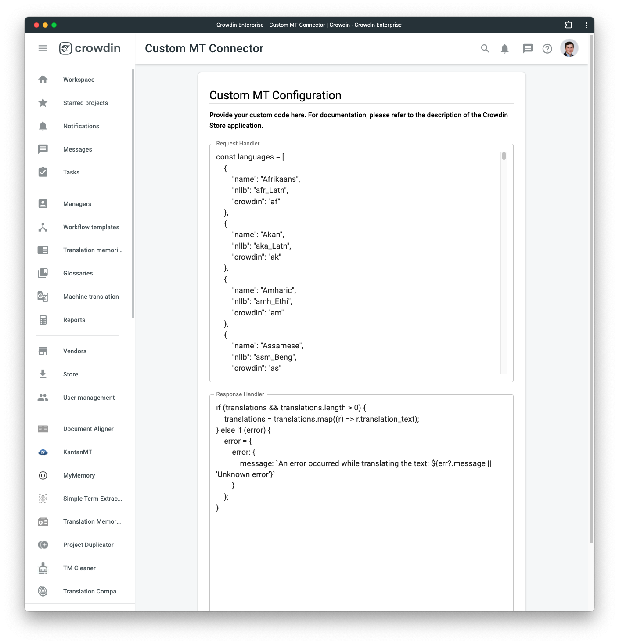Open Starred projects in the sidebar

85,103
